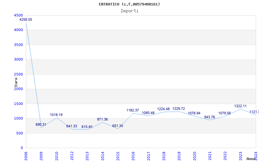The image size is (259, 162).
Task: Click the 4258.55 data label
Action: 26,19
